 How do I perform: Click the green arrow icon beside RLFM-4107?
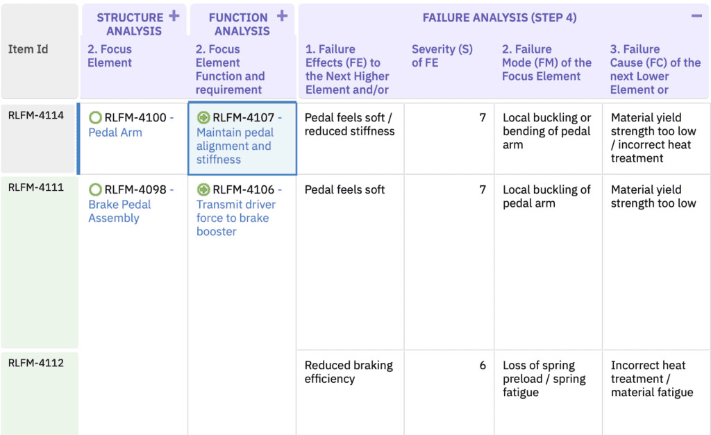[203, 118]
